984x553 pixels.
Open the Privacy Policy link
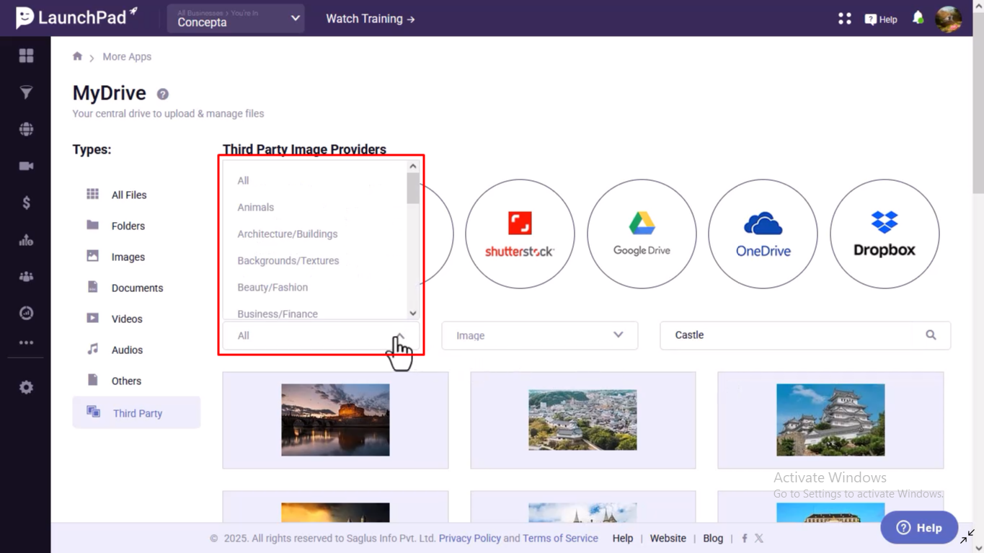(x=469, y=539)
